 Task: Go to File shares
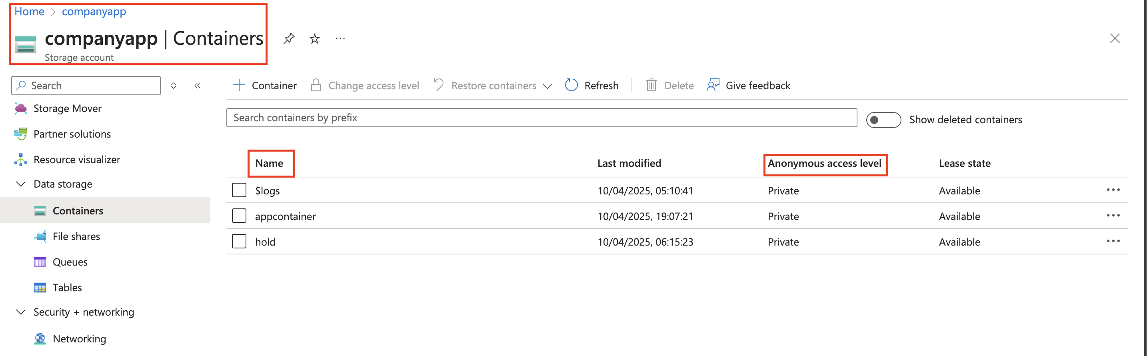76,236
